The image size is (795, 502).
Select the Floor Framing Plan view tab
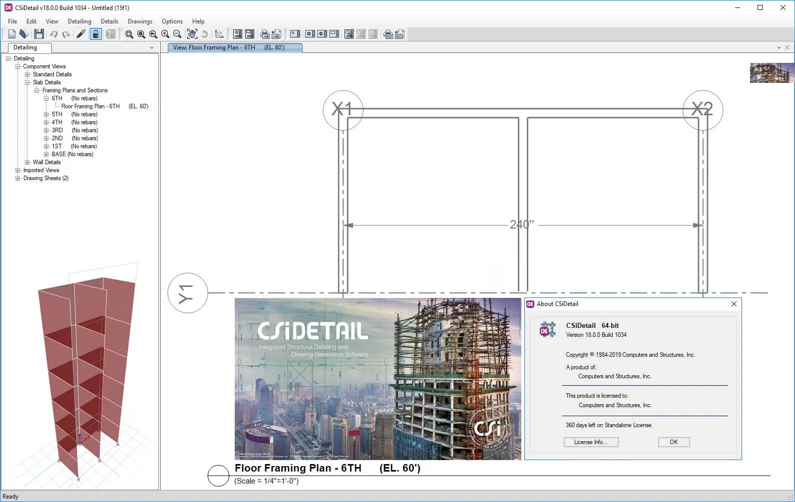(x=234, y=47)
